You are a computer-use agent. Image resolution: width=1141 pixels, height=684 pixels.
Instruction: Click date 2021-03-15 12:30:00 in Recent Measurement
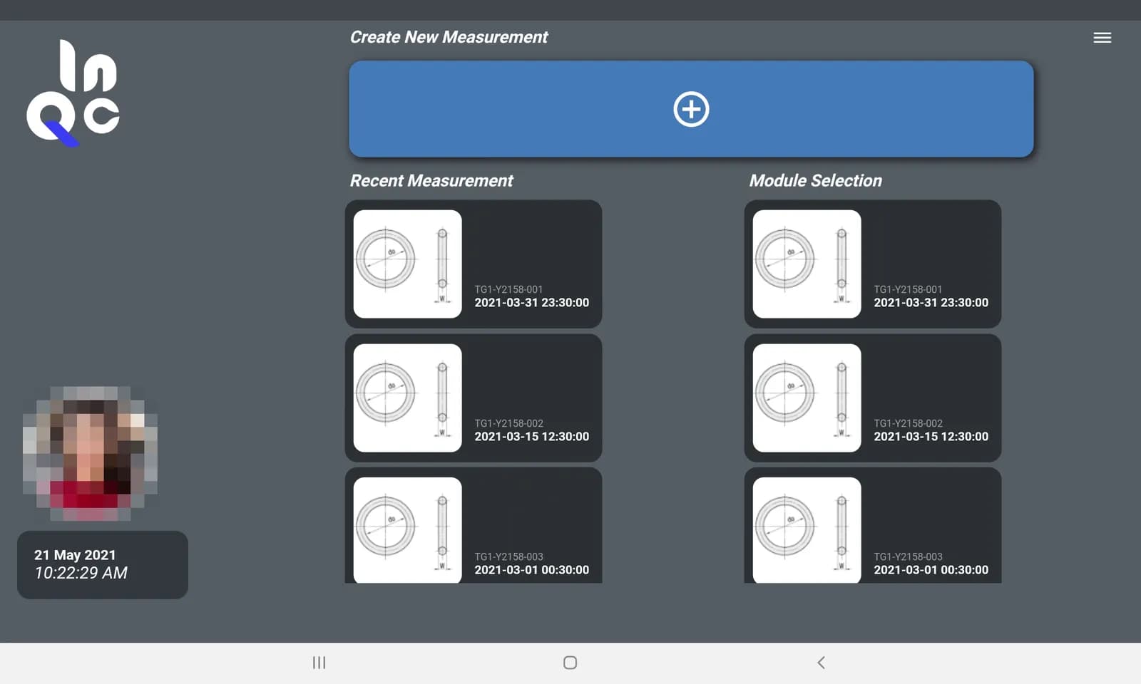click(532, 437)
